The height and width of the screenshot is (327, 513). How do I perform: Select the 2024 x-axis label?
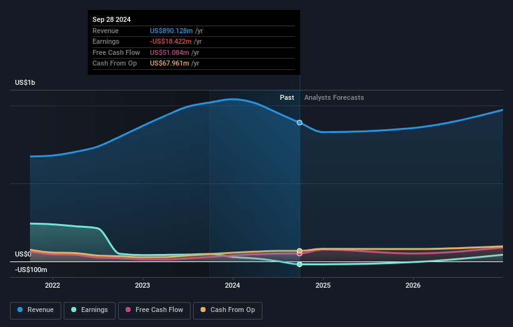click(x=232, y=286)
